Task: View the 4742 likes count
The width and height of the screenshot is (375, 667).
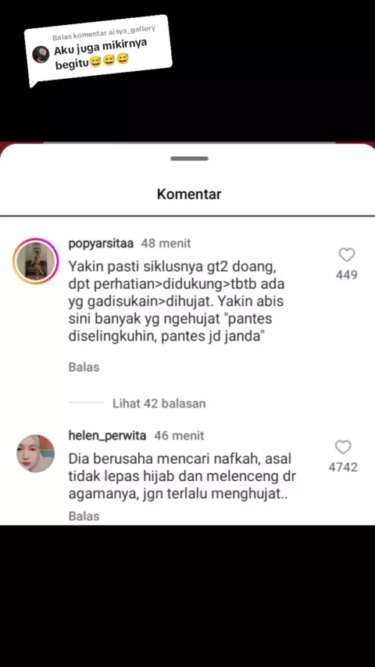Action: pos(343,468)
